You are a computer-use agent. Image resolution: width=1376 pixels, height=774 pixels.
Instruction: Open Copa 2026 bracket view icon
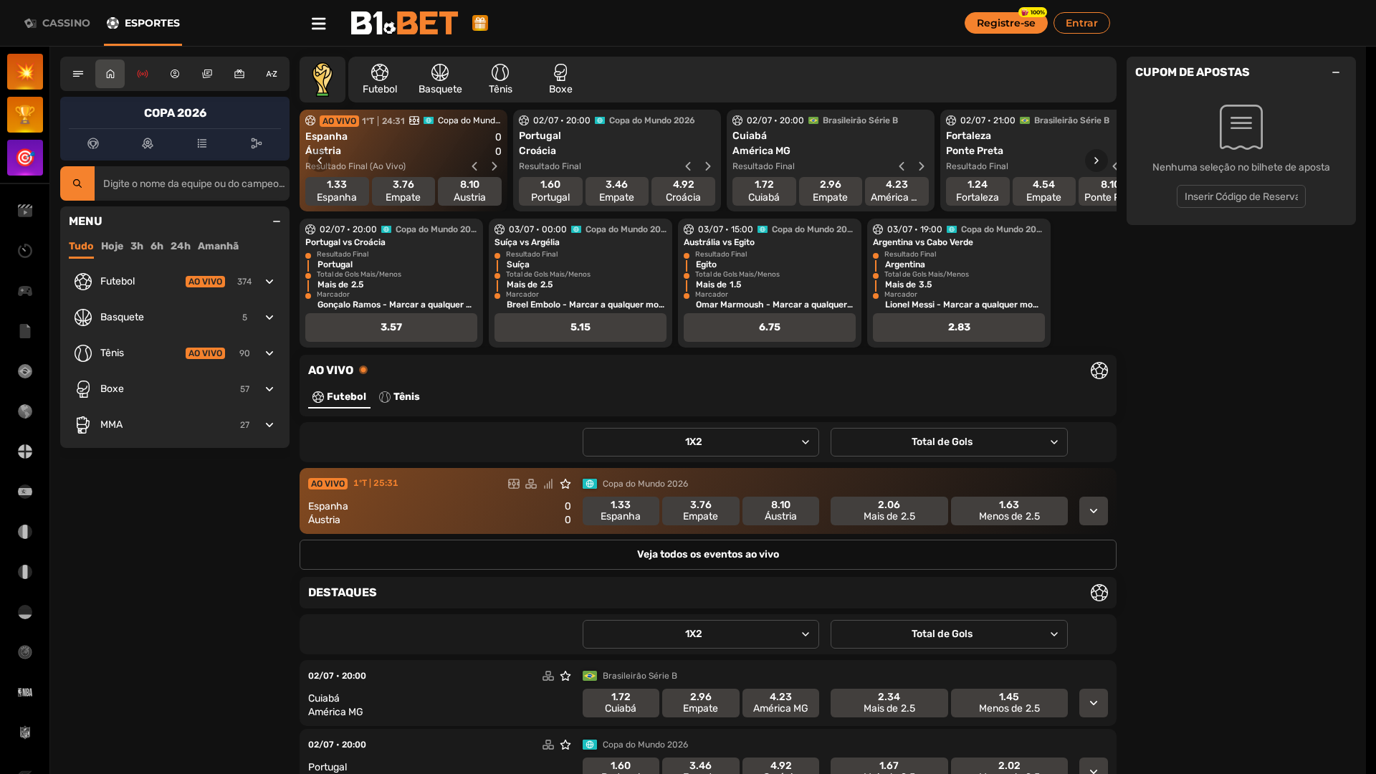point(257,143)
